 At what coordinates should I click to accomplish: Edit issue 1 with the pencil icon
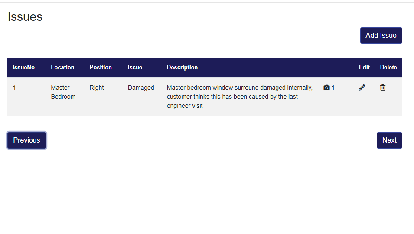point(362,88)
